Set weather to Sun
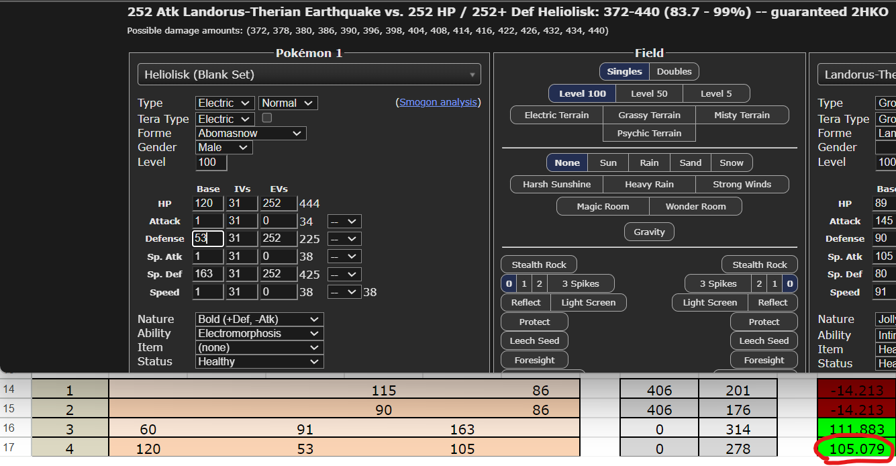The width and height of the screenshot is (896, 466). click(x=608, y=162)
